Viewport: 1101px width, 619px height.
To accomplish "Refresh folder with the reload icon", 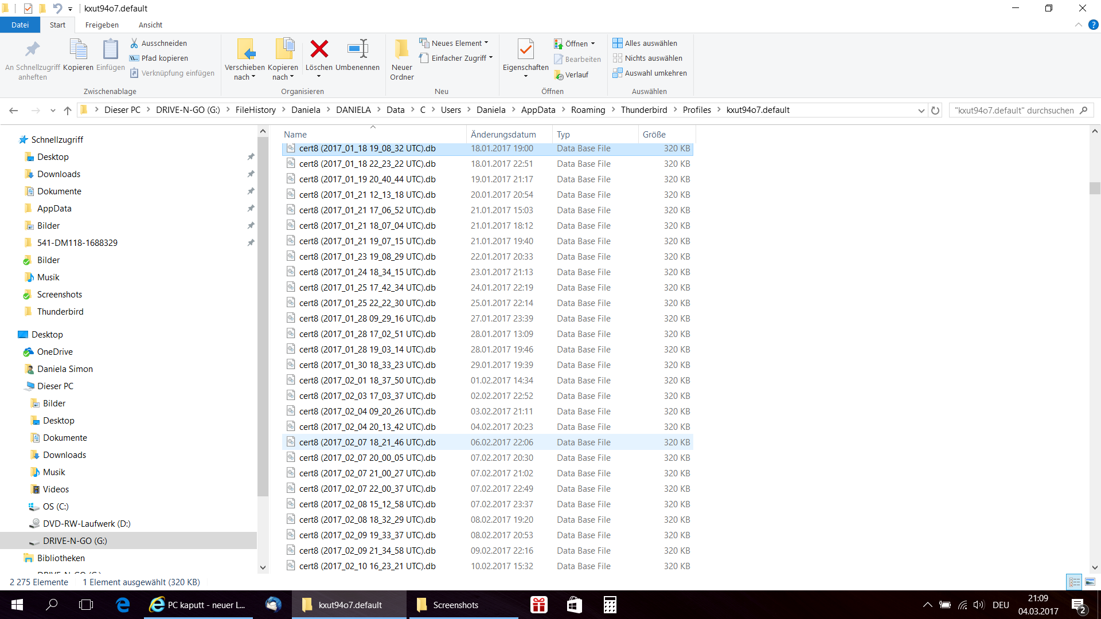I will click(x=935, y=110).
